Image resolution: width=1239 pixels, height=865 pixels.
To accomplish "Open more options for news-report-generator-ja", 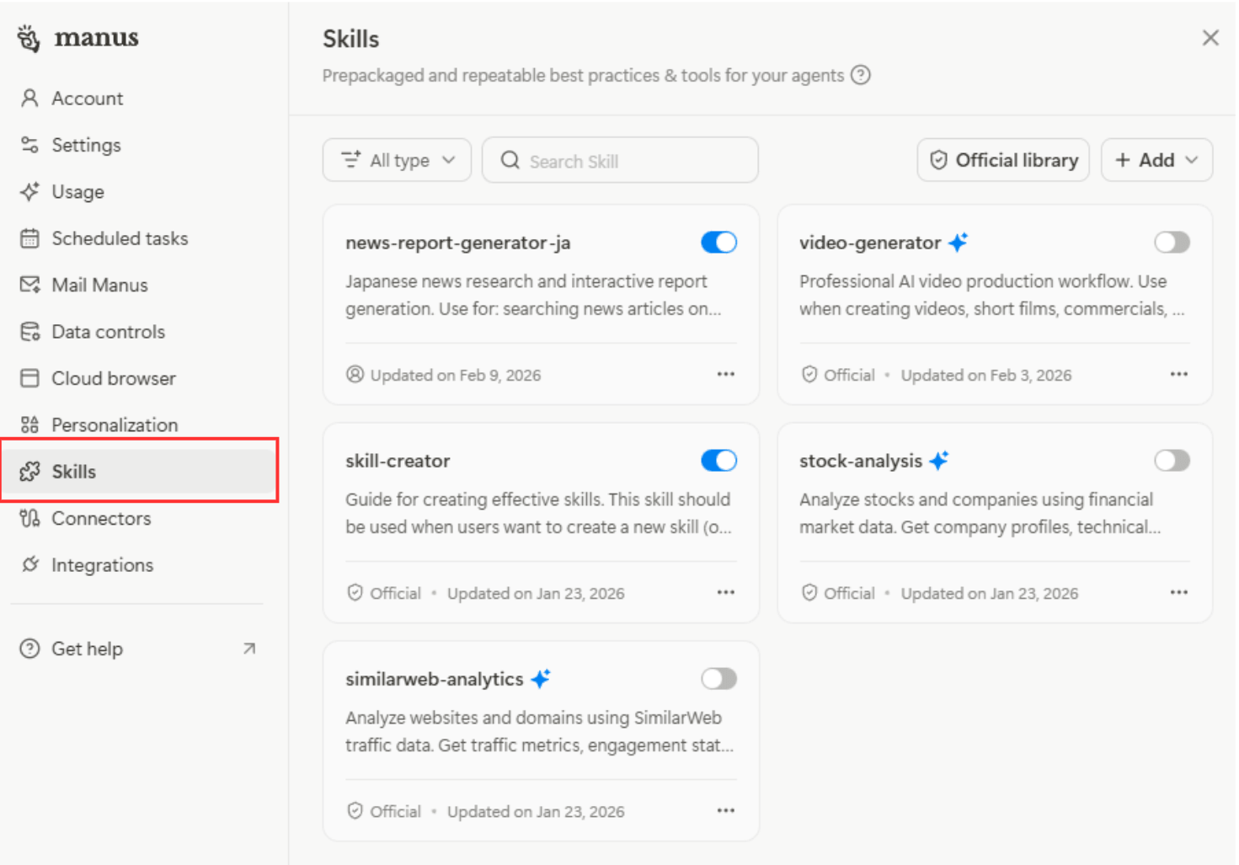I will click(x=725, y=374).
